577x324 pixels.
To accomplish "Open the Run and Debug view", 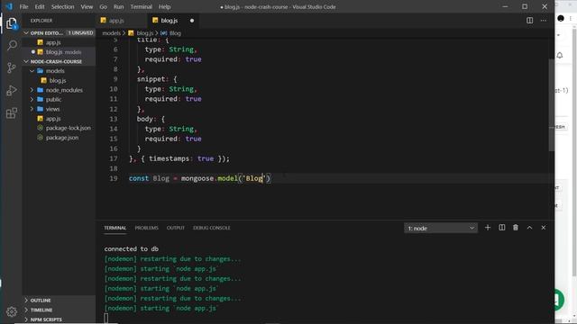I will (x=12, y=90).
